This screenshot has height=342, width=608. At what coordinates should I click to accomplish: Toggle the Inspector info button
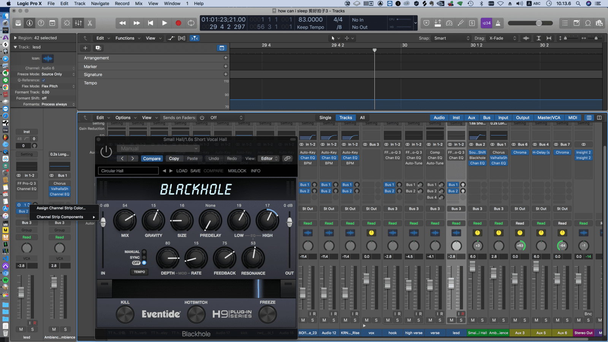(x=30, y=23)
